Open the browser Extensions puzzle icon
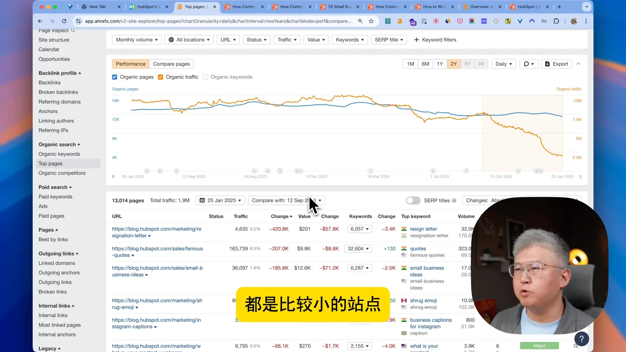Screen dimensions: 626x352 click(x=556, y=21)
